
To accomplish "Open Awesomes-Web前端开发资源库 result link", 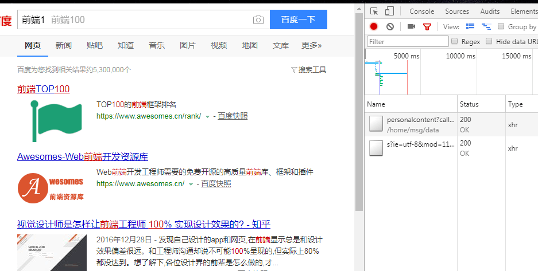I will [x=83, y=157].
